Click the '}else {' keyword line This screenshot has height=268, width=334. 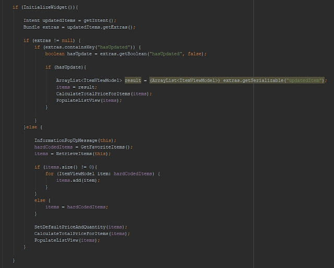pos(33,127)
